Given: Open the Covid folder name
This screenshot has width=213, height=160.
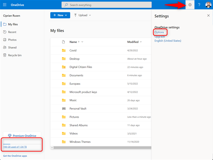Looking at the screenshot, I should coord(73,50).
